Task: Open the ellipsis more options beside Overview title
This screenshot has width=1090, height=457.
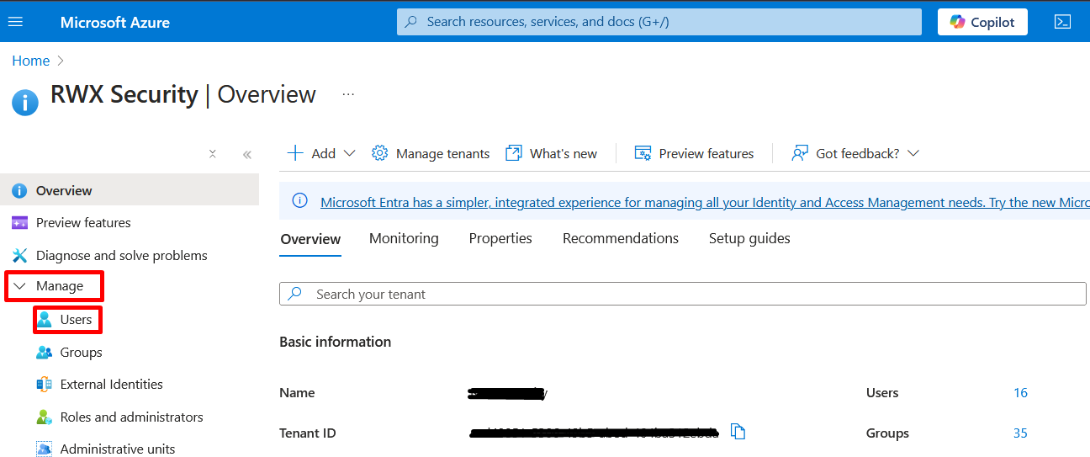Action: coord(348,94)
